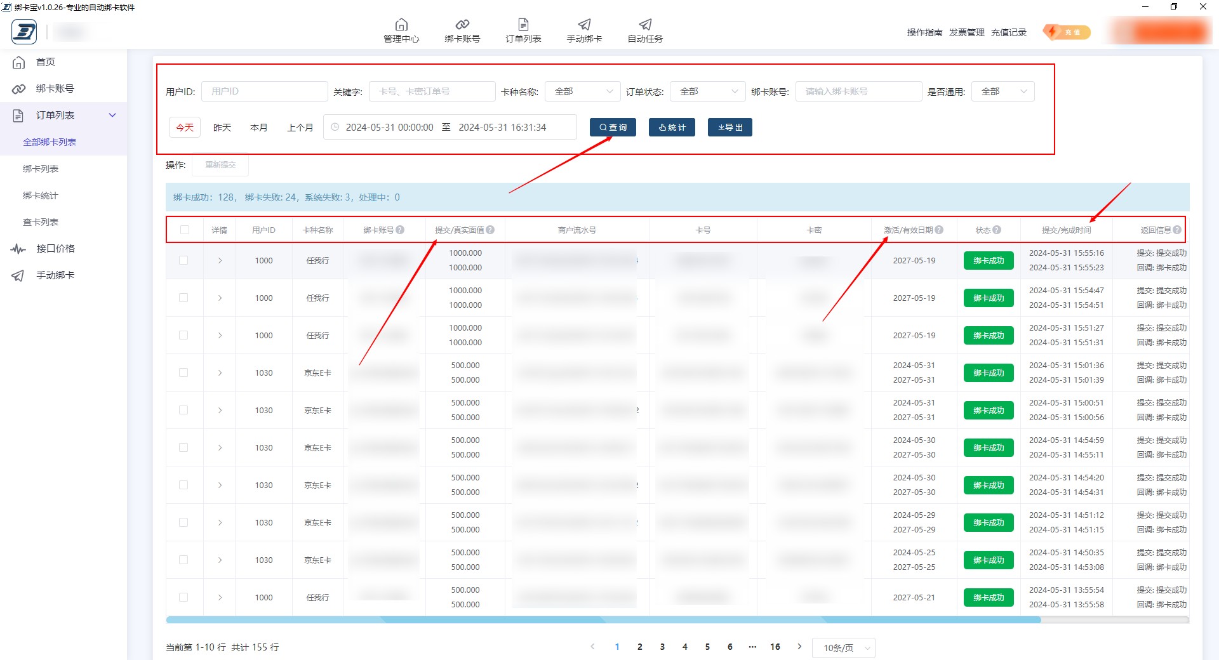Screen dimensions: 1219x660
Task: Open the 10条/页 page size selector
Action: click(843, 648)
